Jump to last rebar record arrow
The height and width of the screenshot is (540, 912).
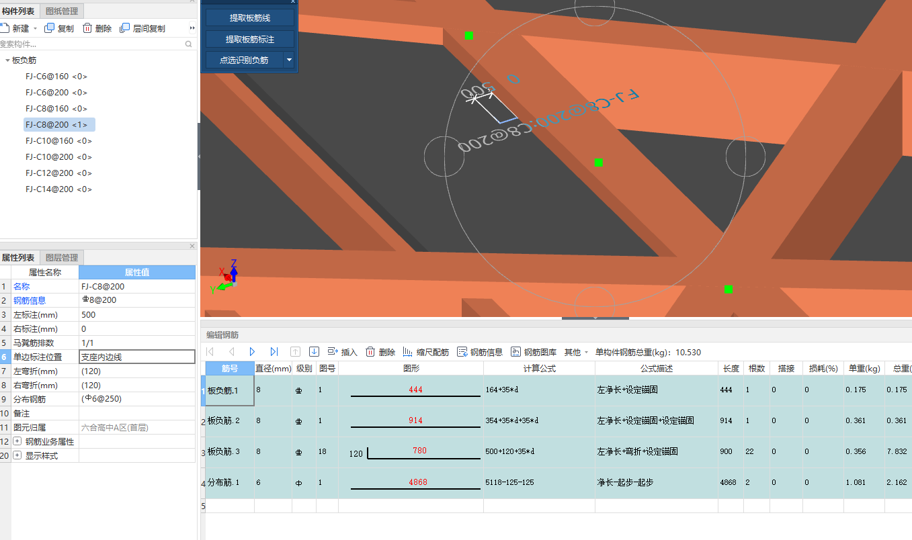coord(274,351)
